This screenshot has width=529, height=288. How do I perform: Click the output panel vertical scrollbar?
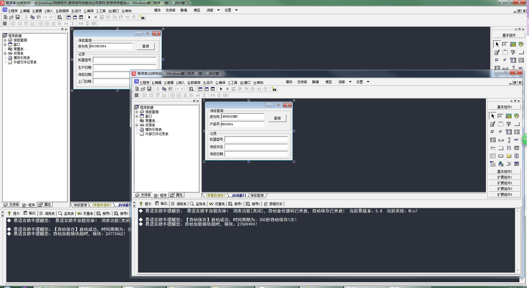tap(517, 240)
